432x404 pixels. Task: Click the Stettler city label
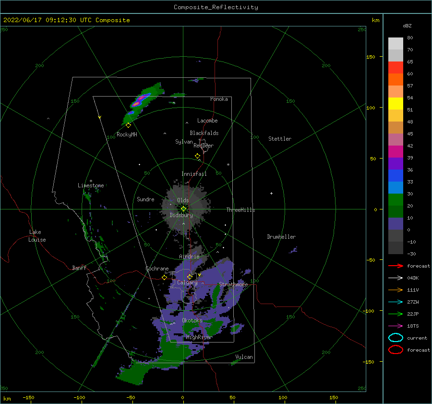(x=280, y=139)
